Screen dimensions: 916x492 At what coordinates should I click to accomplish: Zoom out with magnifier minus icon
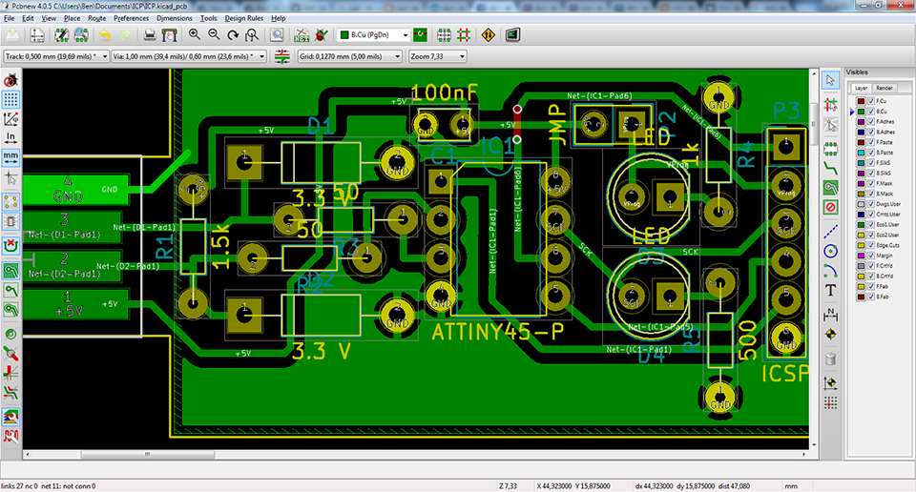[x=214, y=35]
